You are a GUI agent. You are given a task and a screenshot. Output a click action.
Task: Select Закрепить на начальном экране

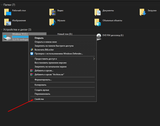tap(62, 67)
